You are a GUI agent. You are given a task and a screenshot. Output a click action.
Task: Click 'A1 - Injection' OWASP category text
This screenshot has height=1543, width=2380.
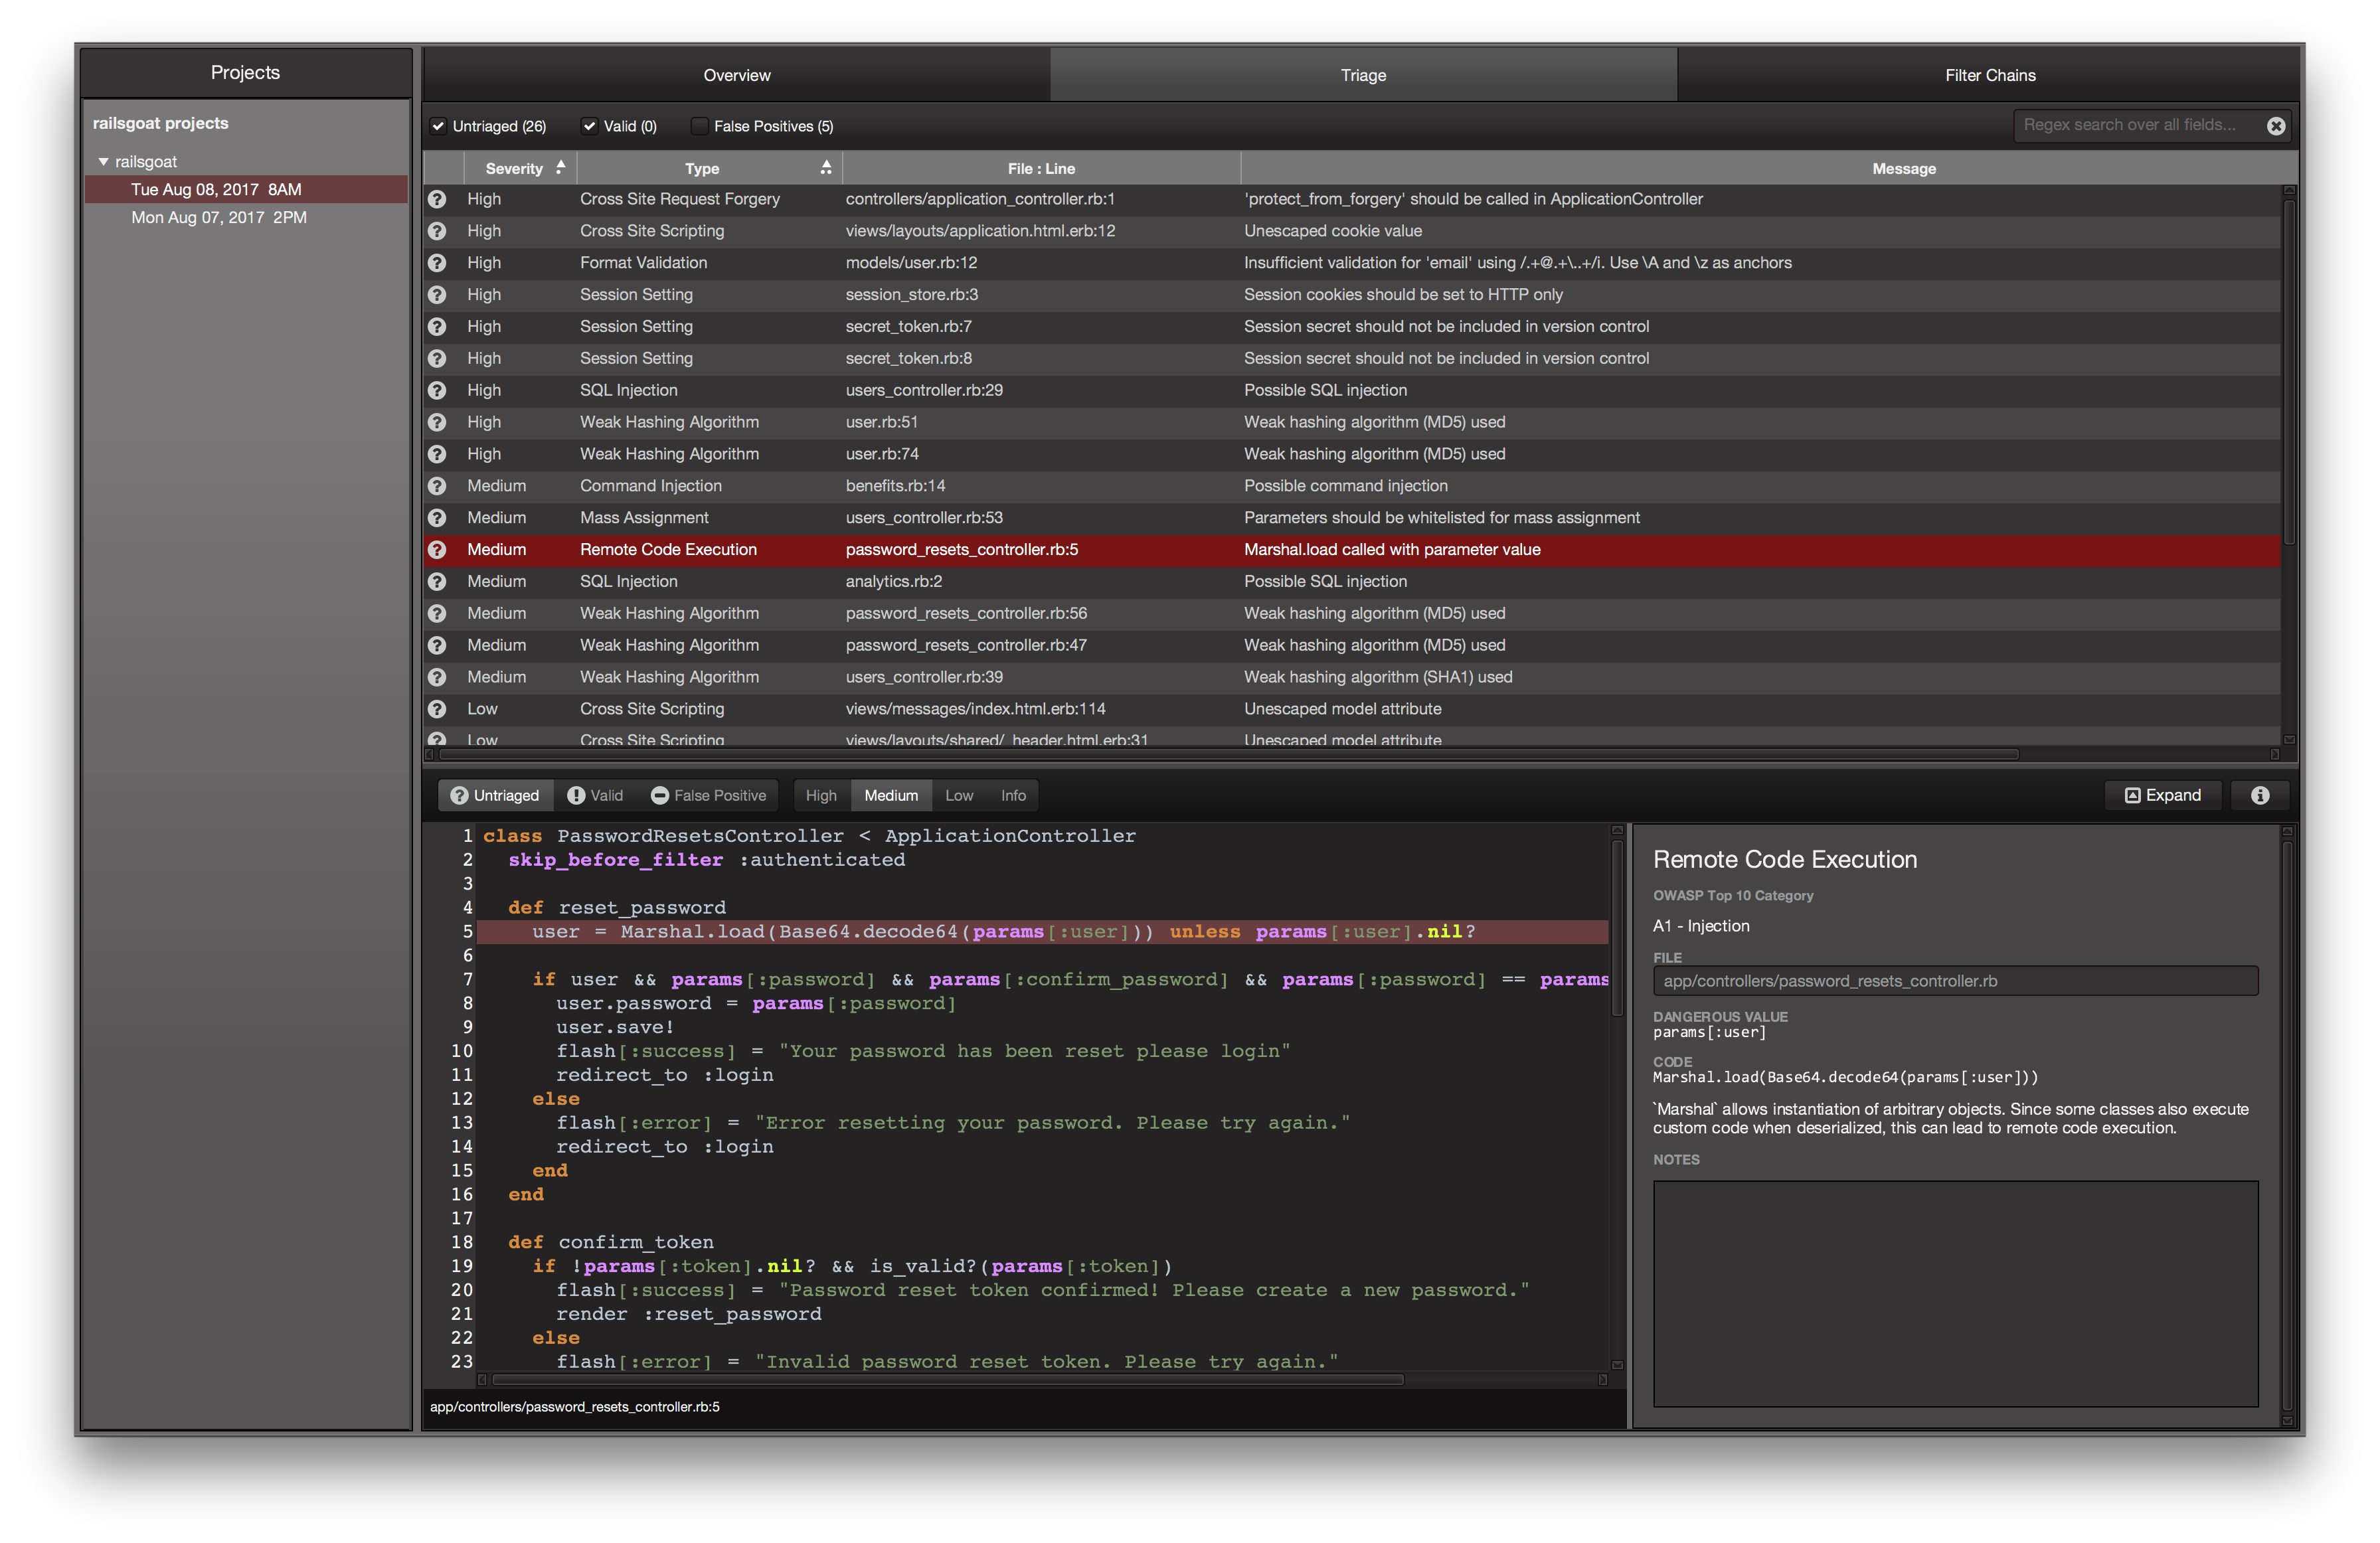pos(1700,926)
